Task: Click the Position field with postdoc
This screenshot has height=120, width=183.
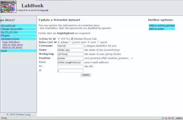Action: click(70, 58)
